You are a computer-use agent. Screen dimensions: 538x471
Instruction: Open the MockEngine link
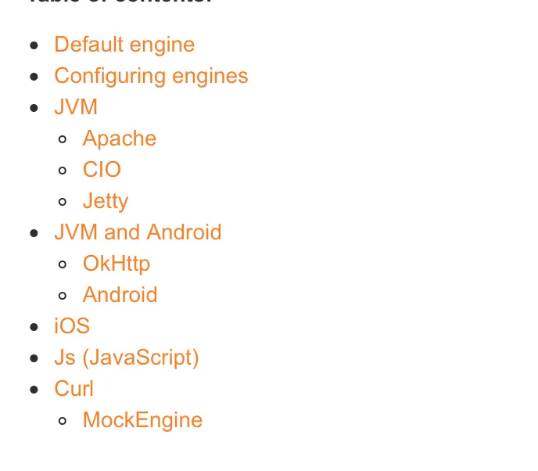click(142, 420)
